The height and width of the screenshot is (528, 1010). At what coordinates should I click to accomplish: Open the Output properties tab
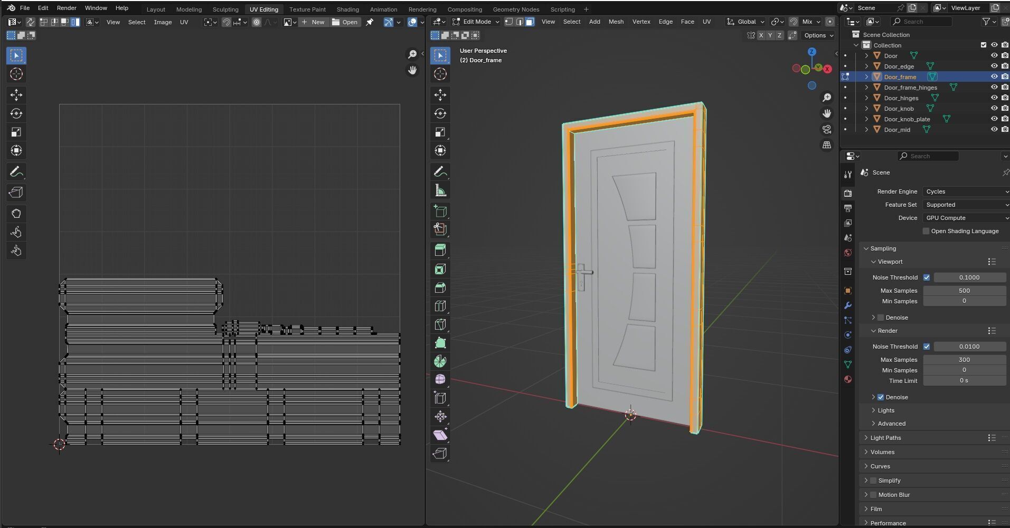point(848,208)
